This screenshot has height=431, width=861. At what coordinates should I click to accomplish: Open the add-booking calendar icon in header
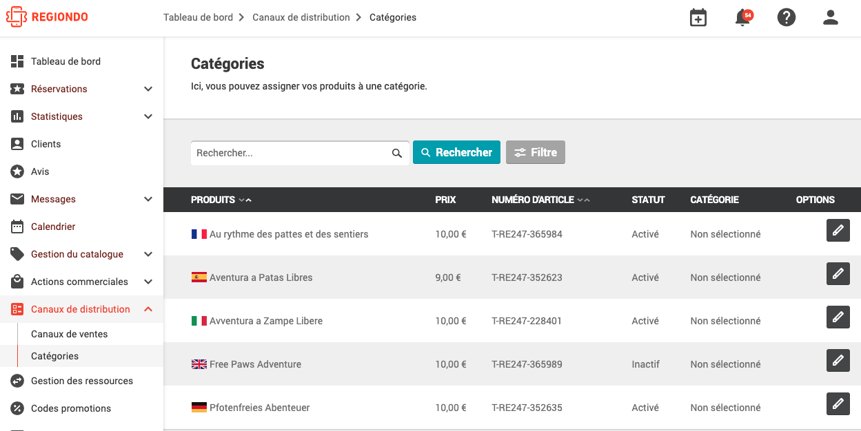[x=698, y=18]
